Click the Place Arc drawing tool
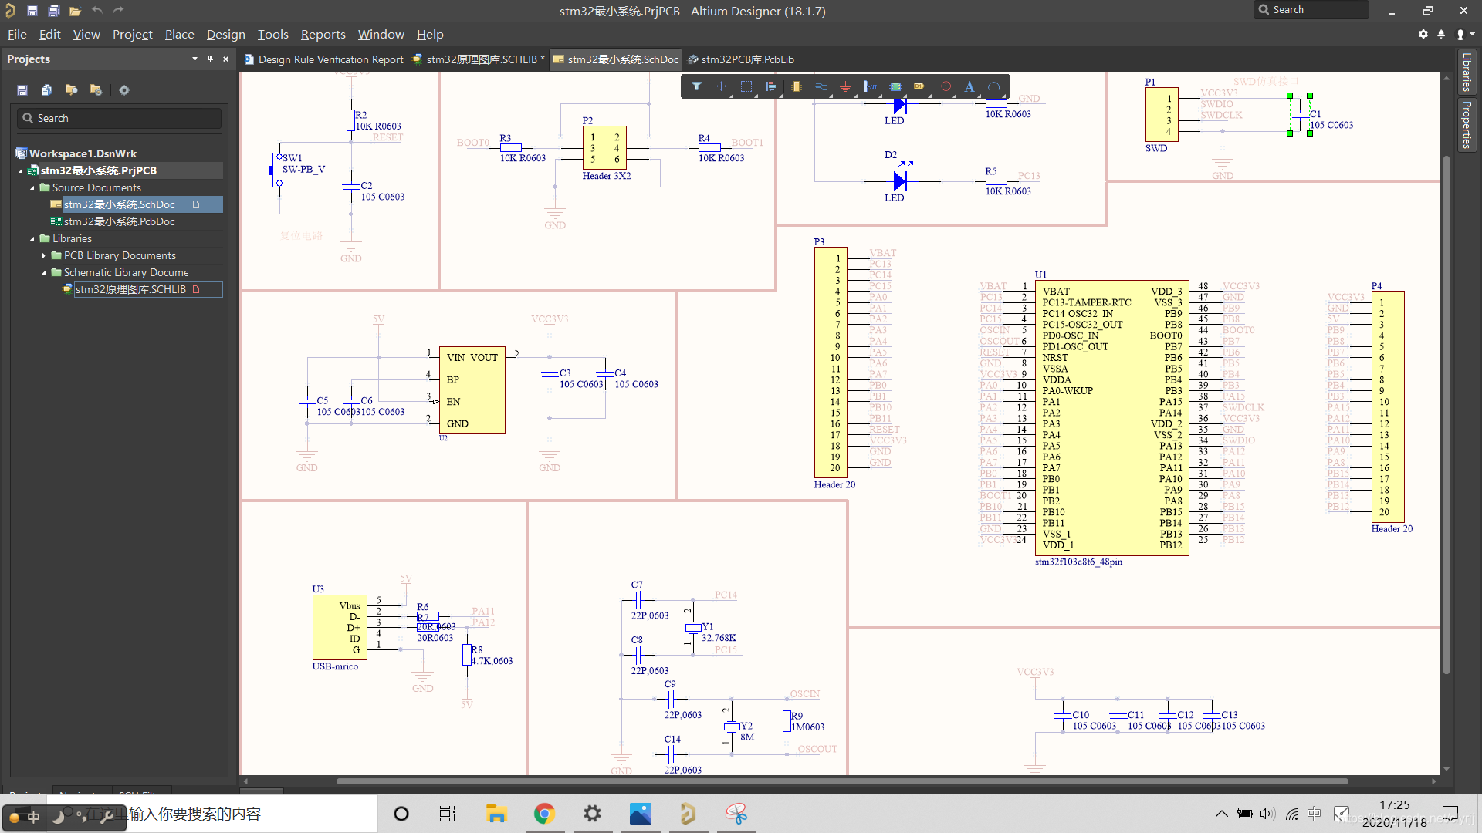1482x833 pixels. (x=994, y=87)
